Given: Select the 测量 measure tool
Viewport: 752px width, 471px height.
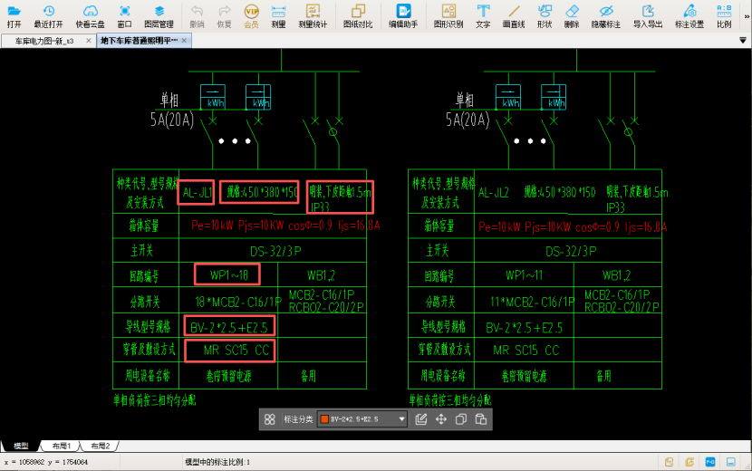Looking at the screenshot, I should pyautogui.click(x=278, y=15).
